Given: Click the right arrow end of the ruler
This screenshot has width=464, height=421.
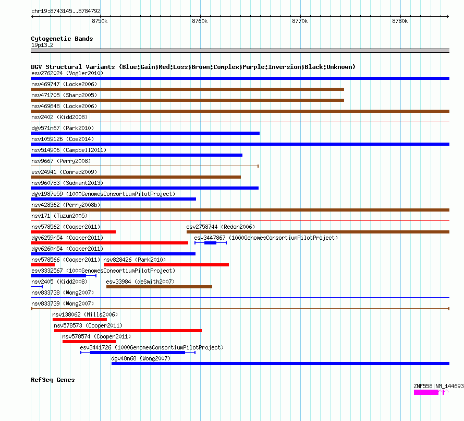Looking at the screenshot, I should (448, 16).
